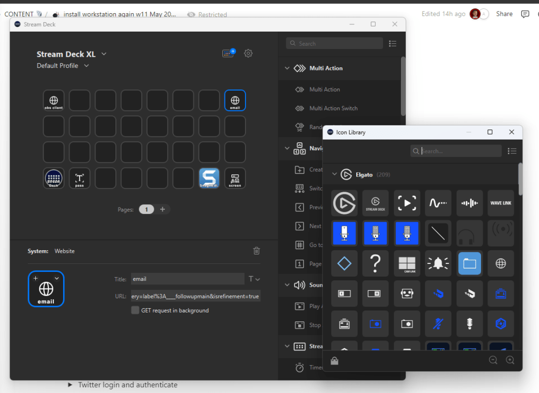Click Share in the document header
The width and height of the screenshot is (539, 393).
point(504,14)
